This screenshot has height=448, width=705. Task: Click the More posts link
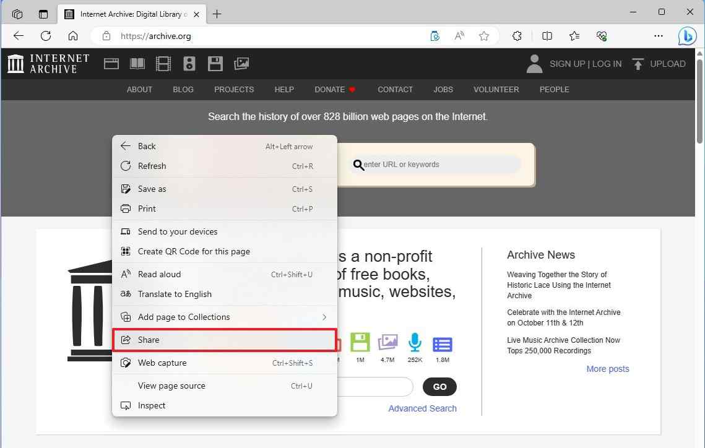click(x=607, y=369)
